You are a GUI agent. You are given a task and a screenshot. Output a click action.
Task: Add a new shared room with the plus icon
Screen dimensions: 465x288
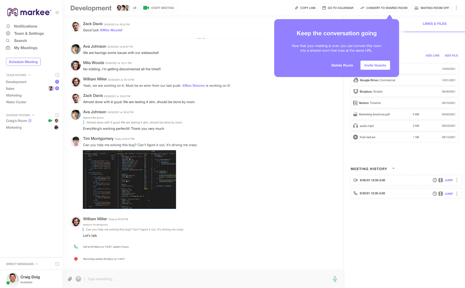[57, 115]
